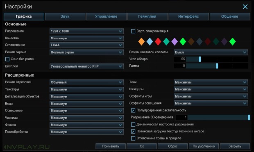254x152 pixels.
Task: Enable Верт. синхронизация checkbox
Action: point(133,31)
